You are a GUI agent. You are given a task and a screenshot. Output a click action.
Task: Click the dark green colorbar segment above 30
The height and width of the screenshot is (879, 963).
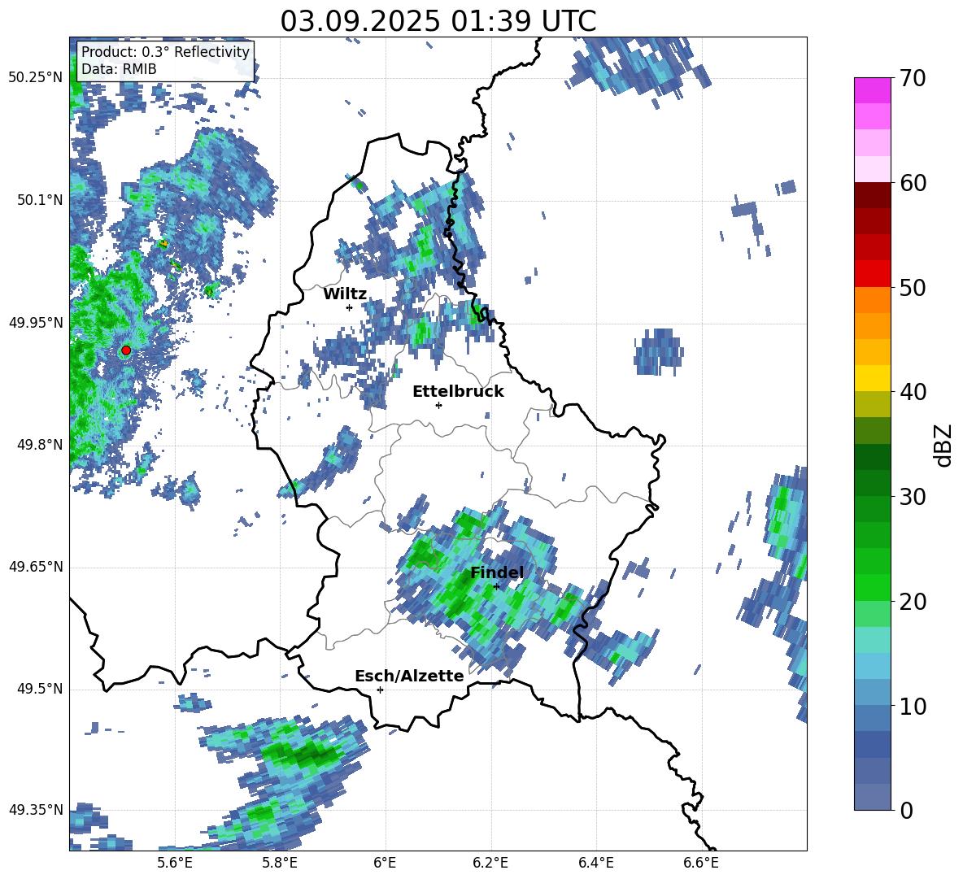(872, 457)
